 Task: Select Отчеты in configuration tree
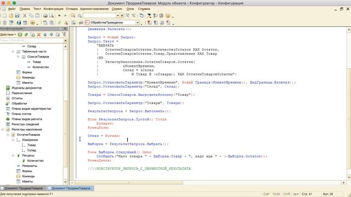(x=17, y=99)
